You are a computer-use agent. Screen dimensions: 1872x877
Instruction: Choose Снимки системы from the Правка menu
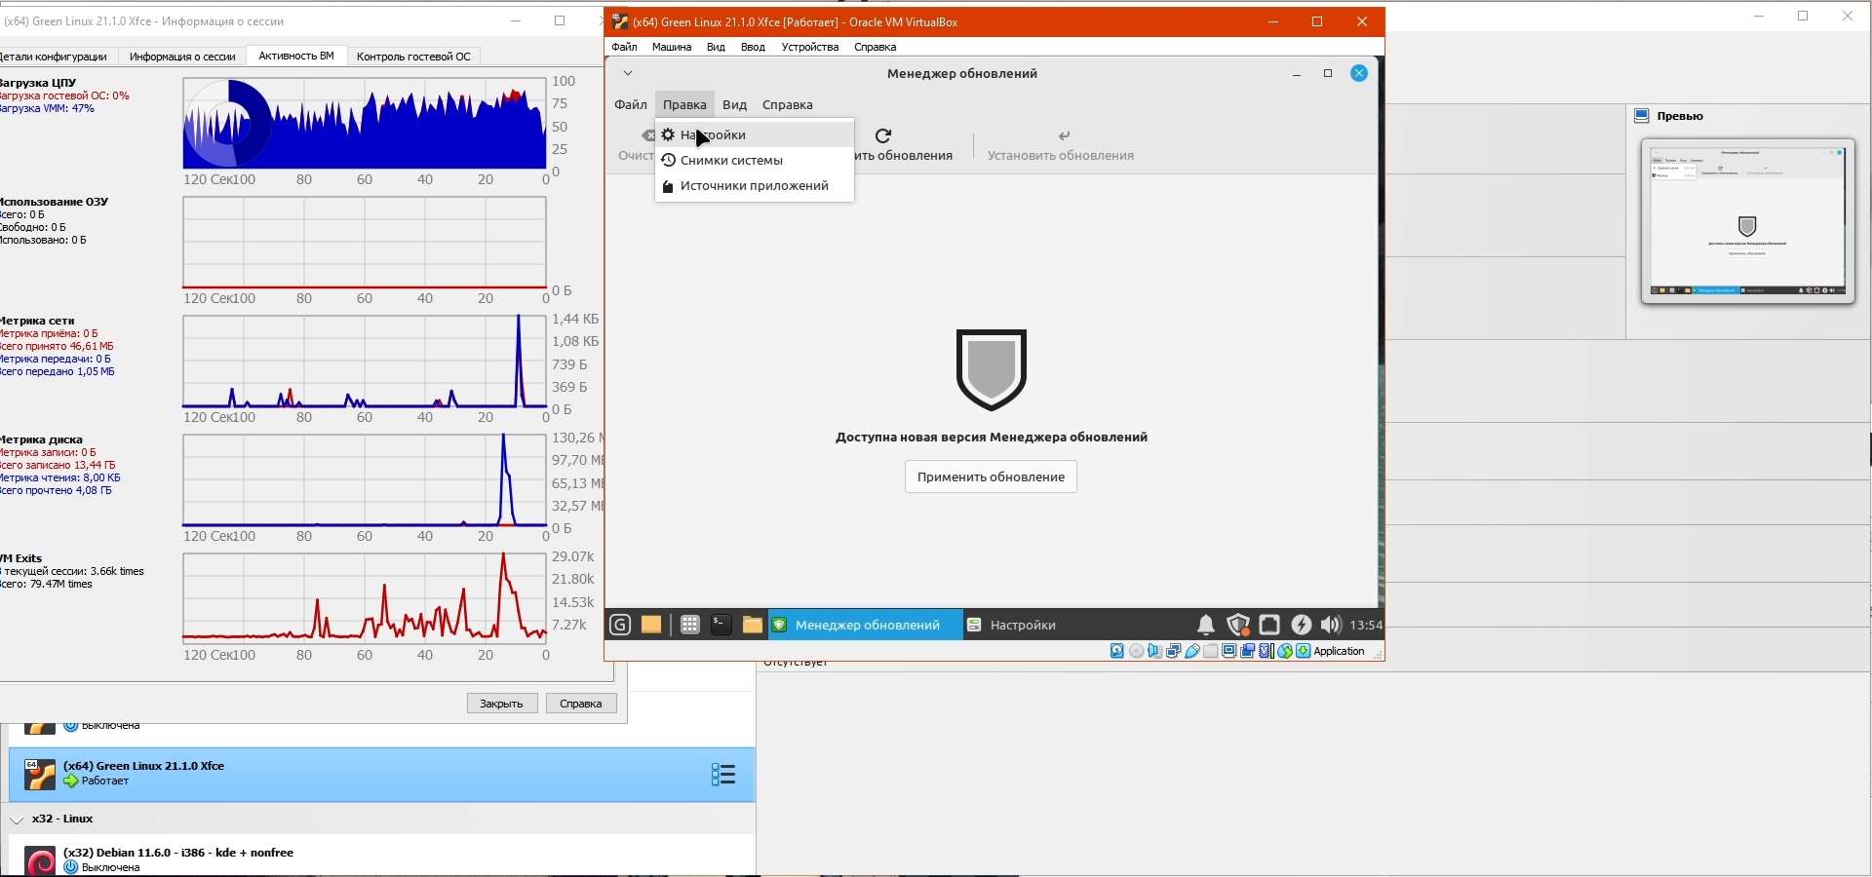pos(755,160)
